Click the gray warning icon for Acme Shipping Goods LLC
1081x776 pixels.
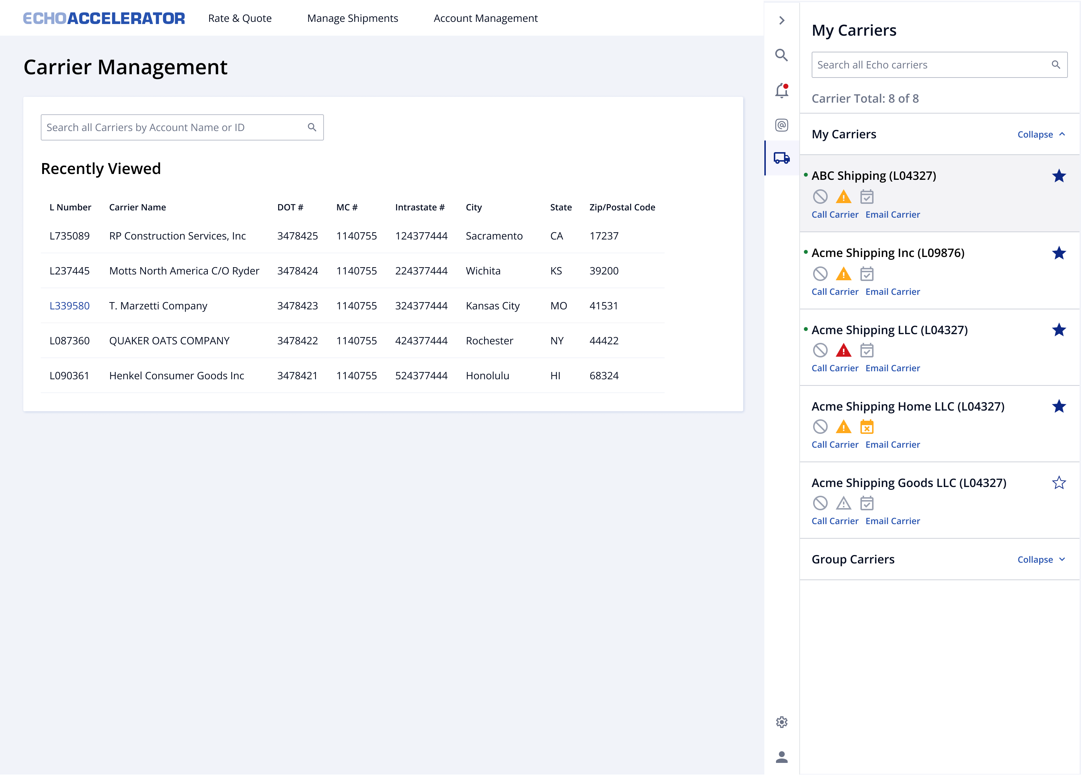pyautogui.click(x=844, y=503)
